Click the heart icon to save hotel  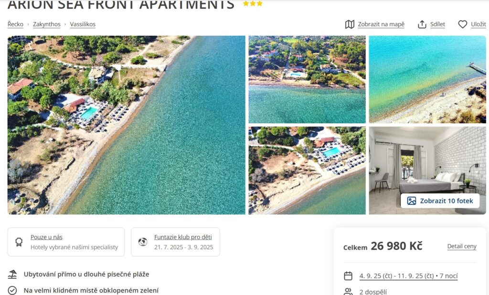[x=462, y=24]
